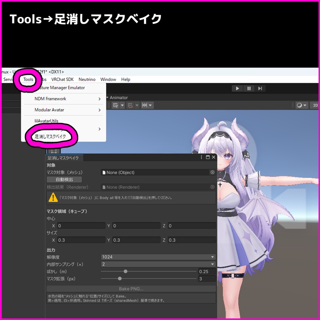Toggle the grid snapping magnet icon
Viewport: 320px width, 320px height.
130,105
